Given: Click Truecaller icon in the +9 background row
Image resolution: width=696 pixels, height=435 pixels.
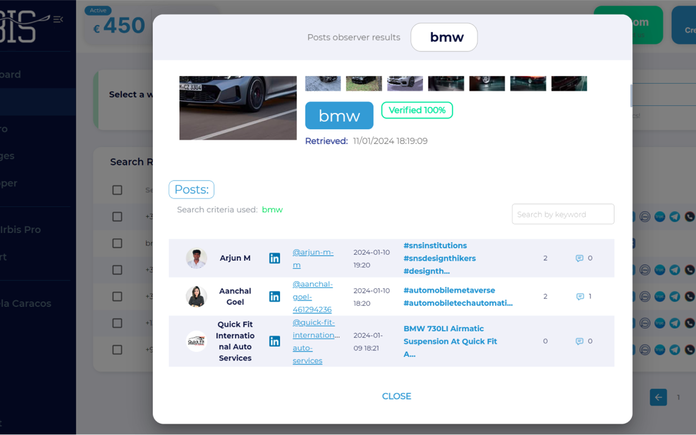Looking at the screenshot, I should (660, 350).
